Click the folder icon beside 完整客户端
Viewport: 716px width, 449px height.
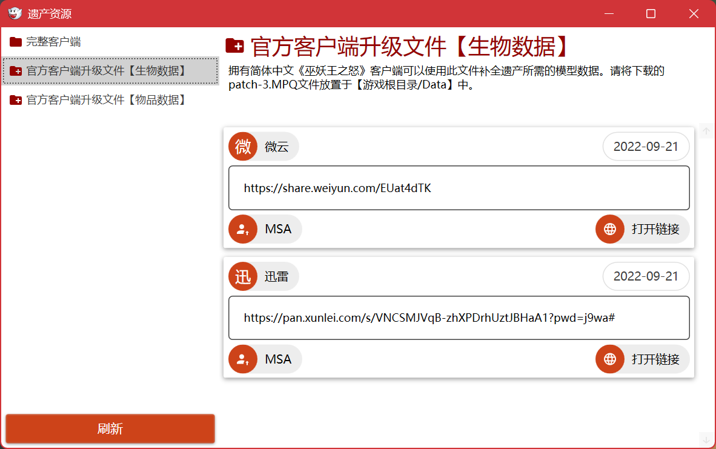click(16, 42)
